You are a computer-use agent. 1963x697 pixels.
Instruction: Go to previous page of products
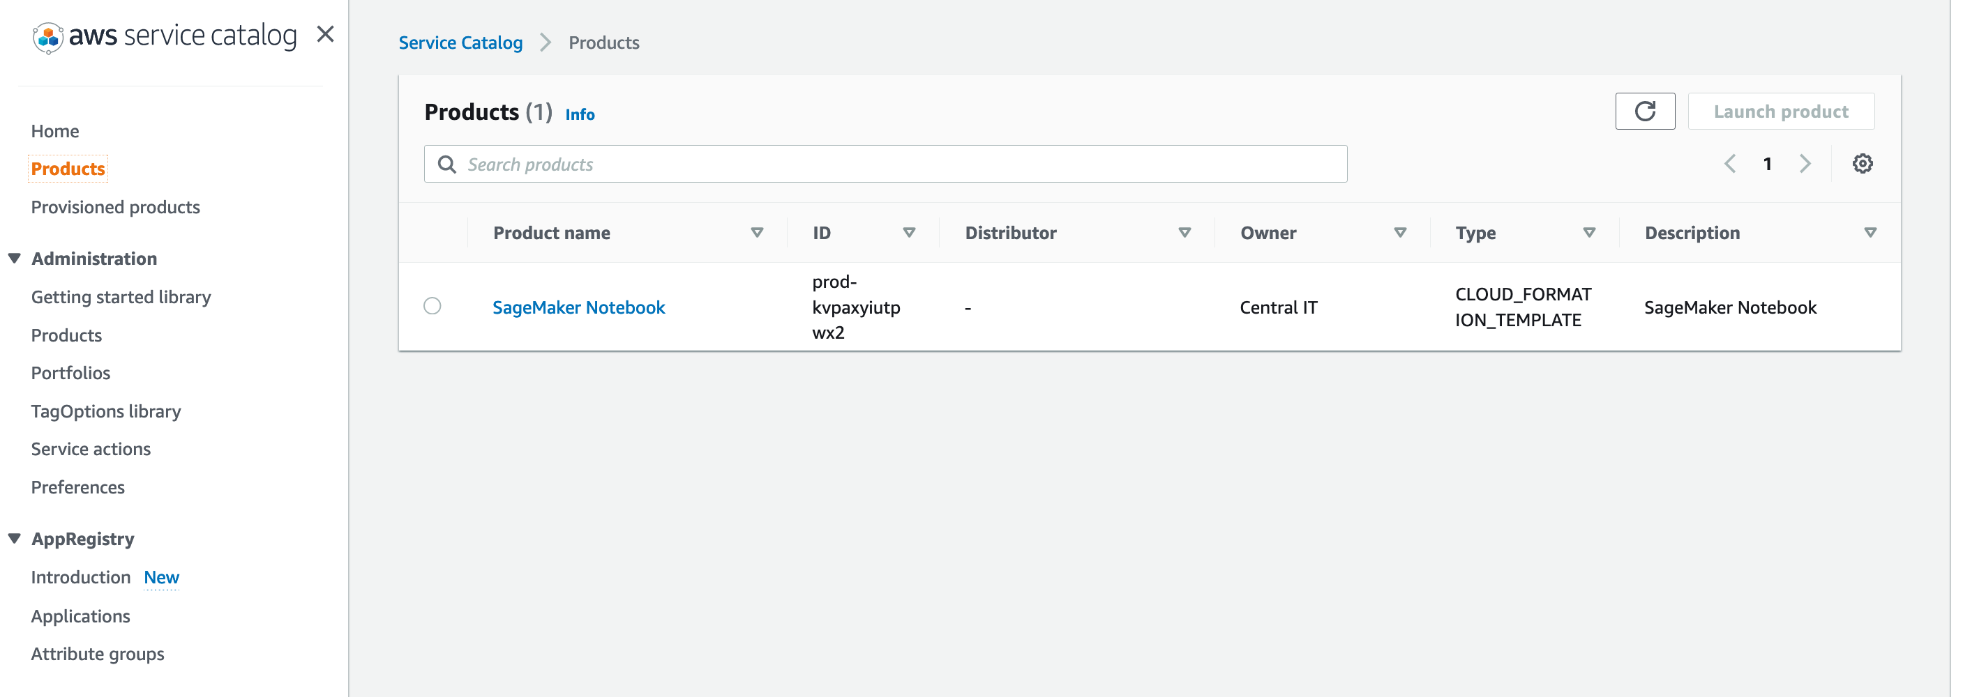tap(1730, 164)
